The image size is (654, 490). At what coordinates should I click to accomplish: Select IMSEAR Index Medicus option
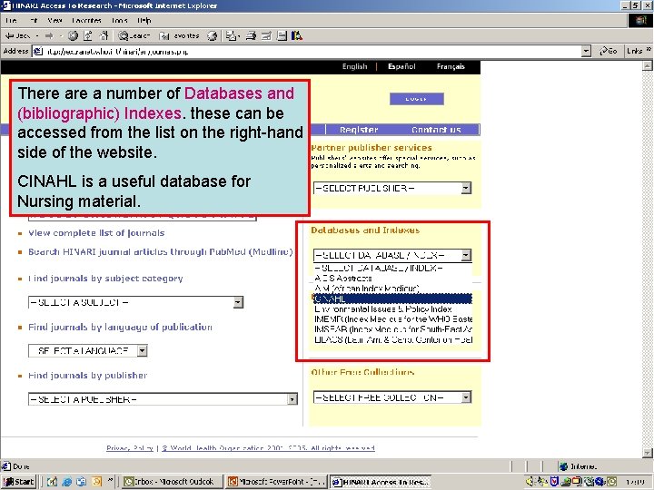click(x=392, y=329)
